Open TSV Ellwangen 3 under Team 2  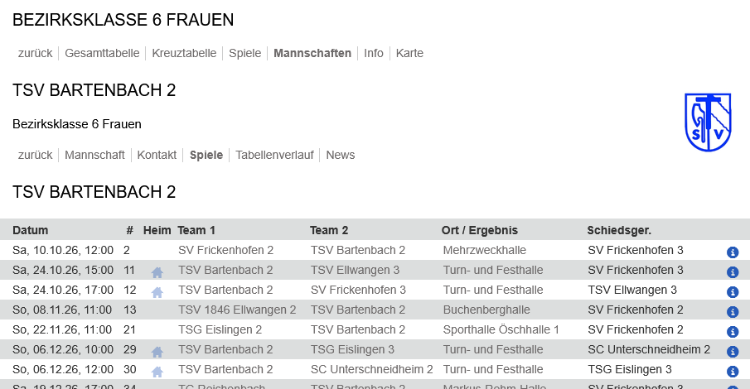355,270
